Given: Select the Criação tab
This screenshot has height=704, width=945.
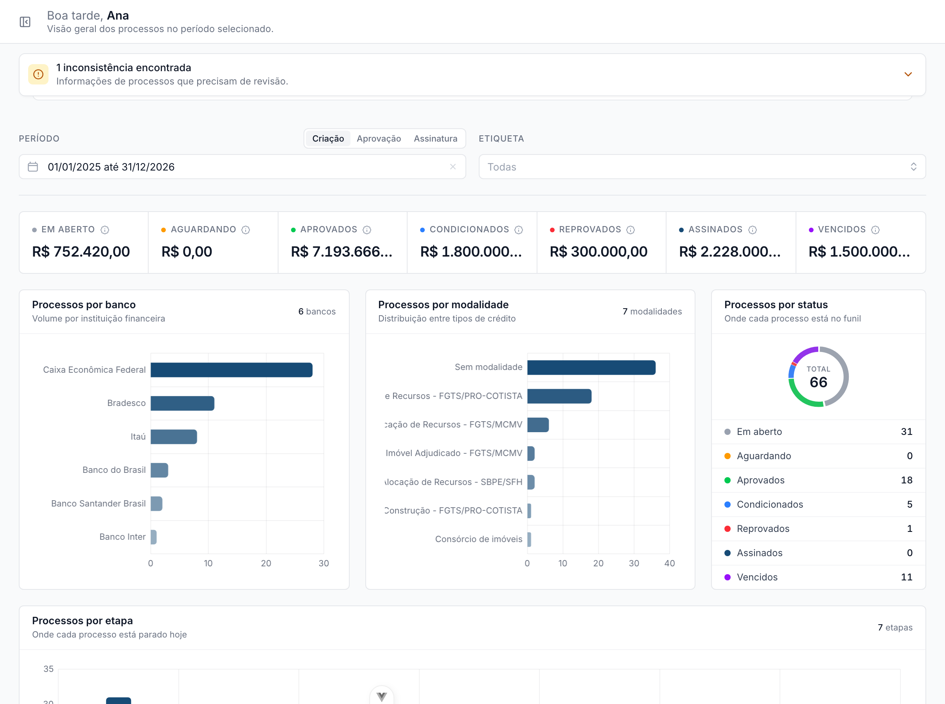Looking at the screenshot, I should [328, 138].
